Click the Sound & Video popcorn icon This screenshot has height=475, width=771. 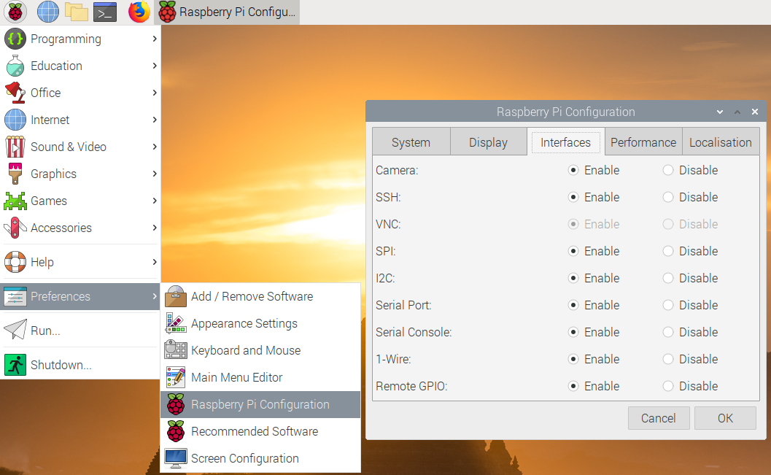pos(15,147)
